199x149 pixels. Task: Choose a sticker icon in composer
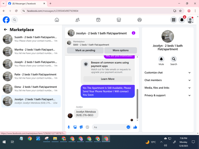[81, 127]
